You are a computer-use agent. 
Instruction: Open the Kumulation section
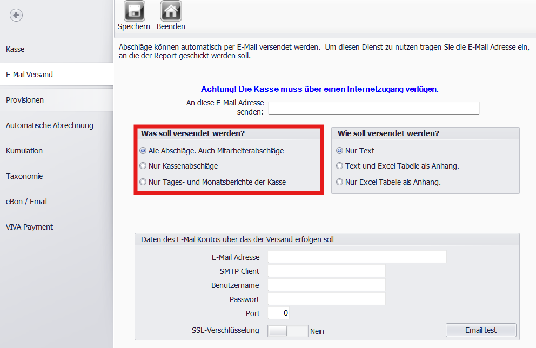click(x=56, y=151)
